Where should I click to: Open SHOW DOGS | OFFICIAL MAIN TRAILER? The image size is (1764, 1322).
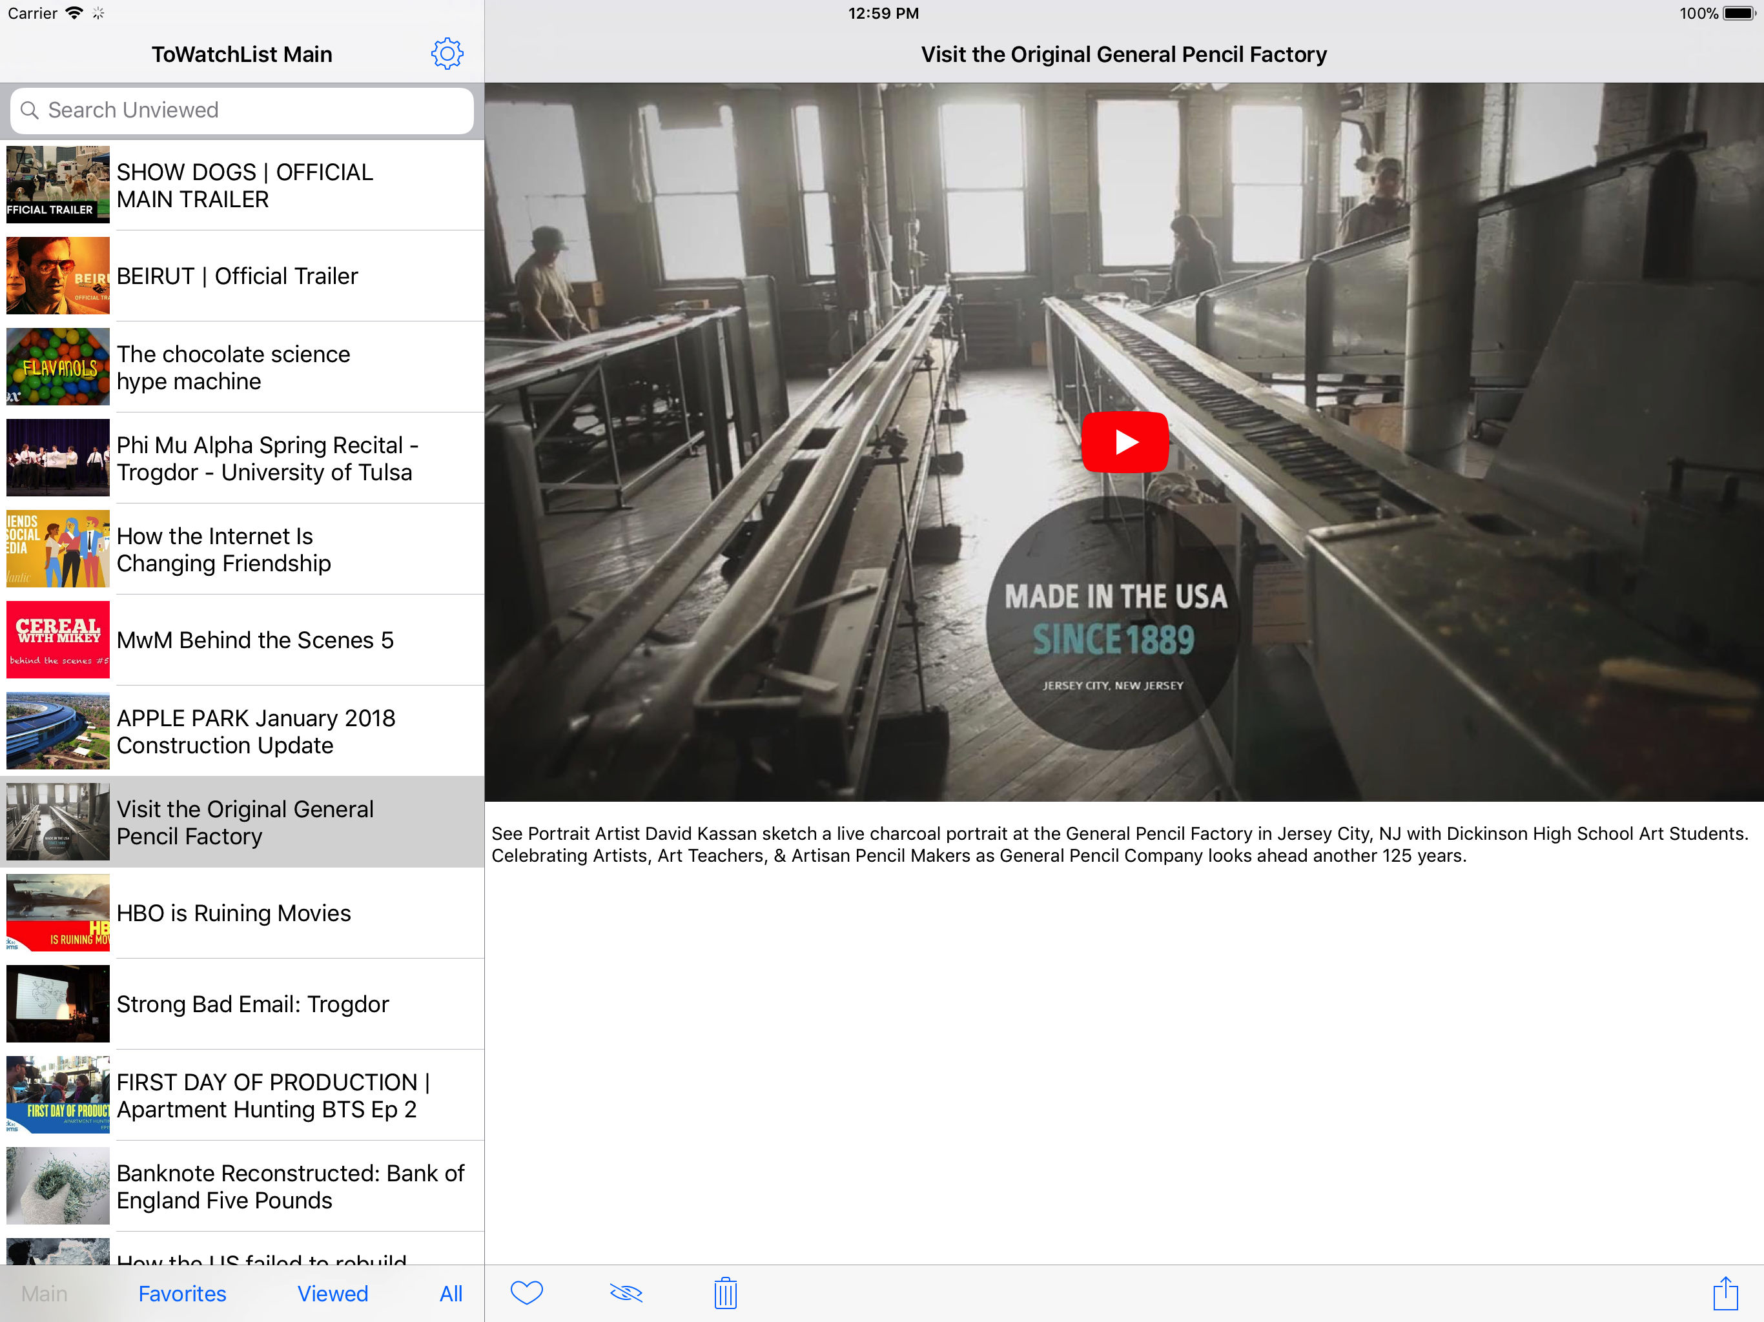241,185
